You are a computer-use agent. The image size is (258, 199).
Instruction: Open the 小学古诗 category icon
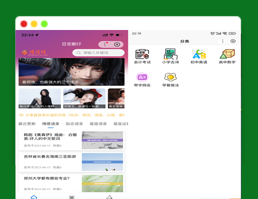pyautogui.click(x=170, y=54)
